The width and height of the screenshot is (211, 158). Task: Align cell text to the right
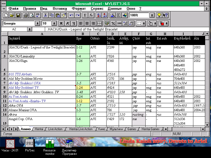(x=93, y=23)
